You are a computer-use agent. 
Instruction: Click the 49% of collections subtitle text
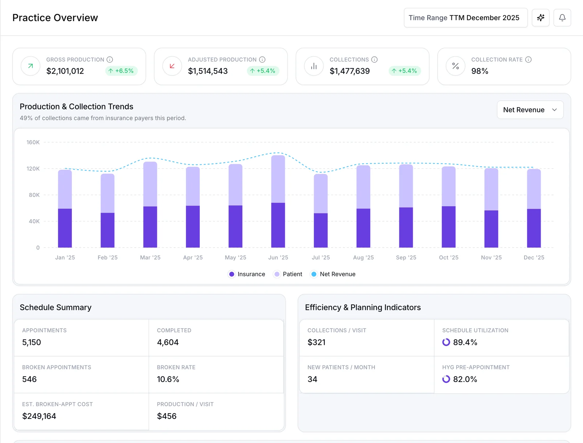pos(103,118)
